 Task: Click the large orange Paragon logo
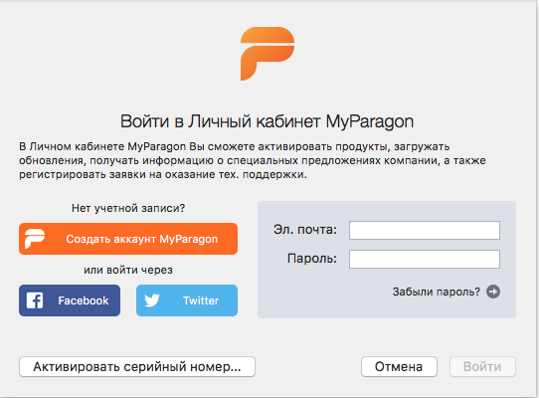tap(268, 54)
